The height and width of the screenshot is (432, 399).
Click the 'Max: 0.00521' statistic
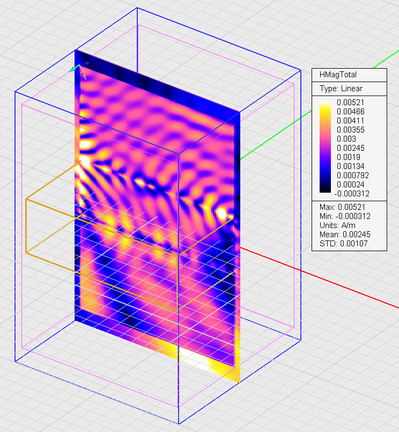click(x=342, y=207)
